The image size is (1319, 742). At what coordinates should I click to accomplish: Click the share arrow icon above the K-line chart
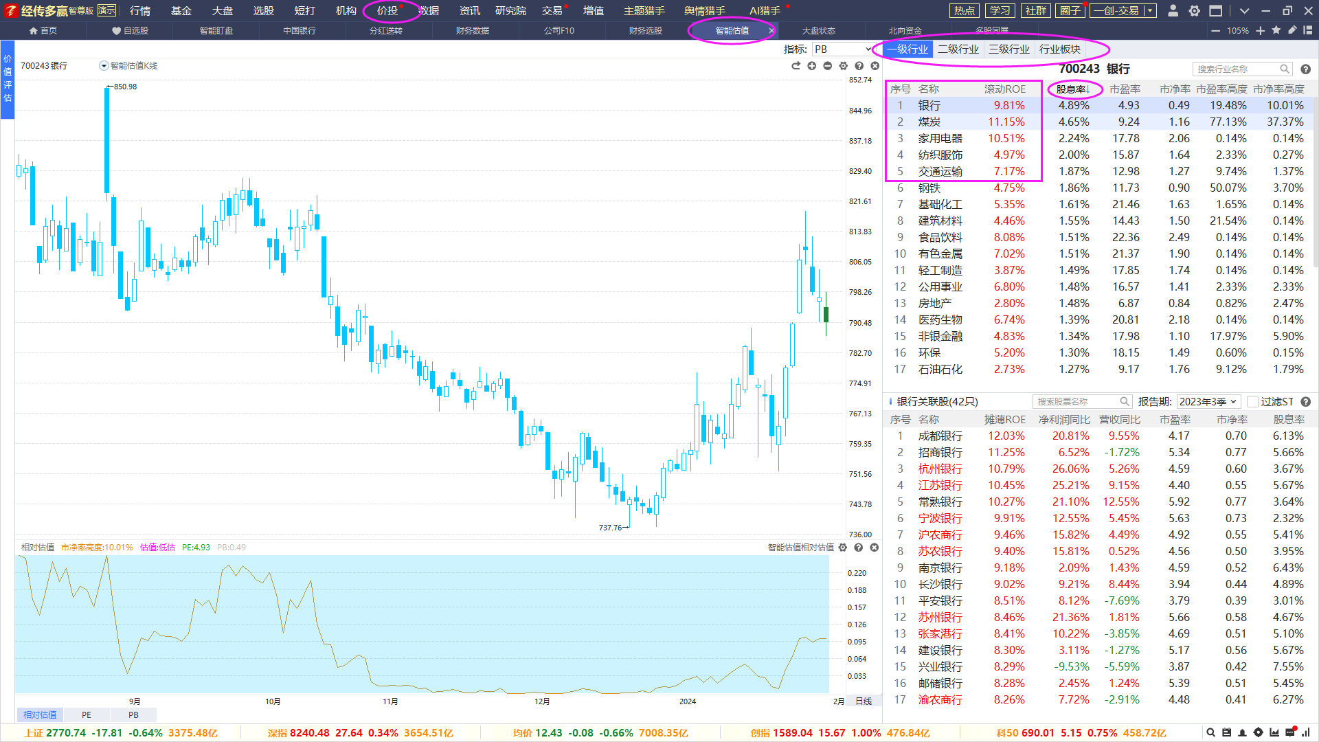pyautogui.click(x=796, y=66)
